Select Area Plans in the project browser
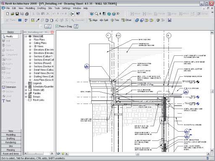 click(43, 80)
